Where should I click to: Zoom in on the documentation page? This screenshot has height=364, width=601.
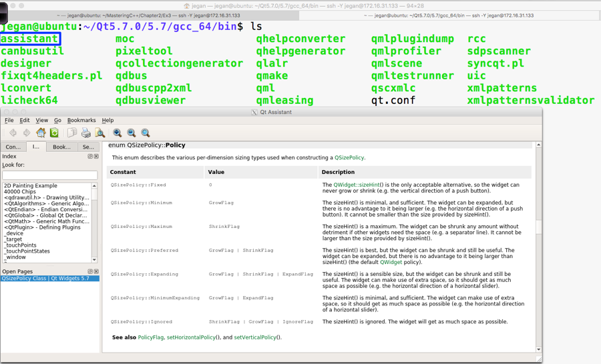pyautogui.click(x=117, y=133)
